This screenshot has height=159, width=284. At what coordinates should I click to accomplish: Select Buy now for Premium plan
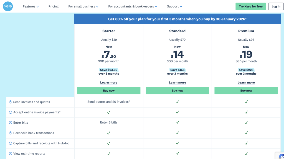246,91
